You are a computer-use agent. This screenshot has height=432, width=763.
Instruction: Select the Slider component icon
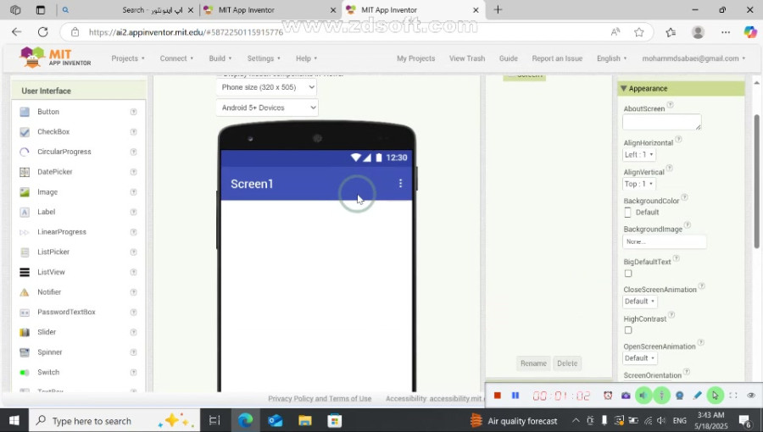[x=25, y=332]
